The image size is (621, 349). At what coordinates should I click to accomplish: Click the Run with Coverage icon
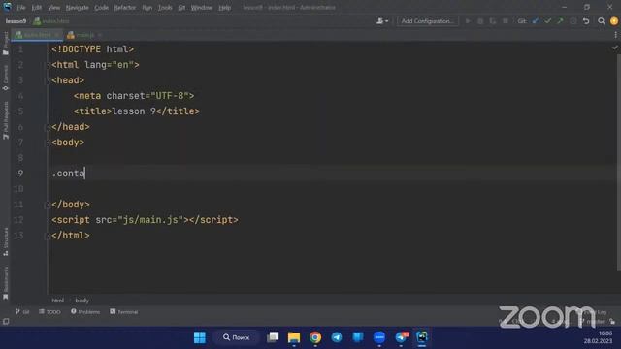493,21
